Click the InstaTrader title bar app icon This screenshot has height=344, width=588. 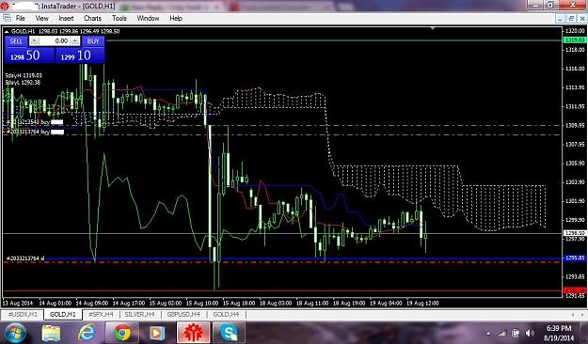[5, 6]
